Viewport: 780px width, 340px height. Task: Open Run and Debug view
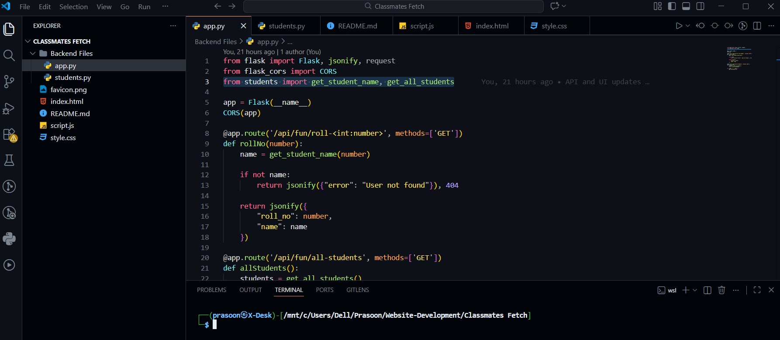(9, 108)
